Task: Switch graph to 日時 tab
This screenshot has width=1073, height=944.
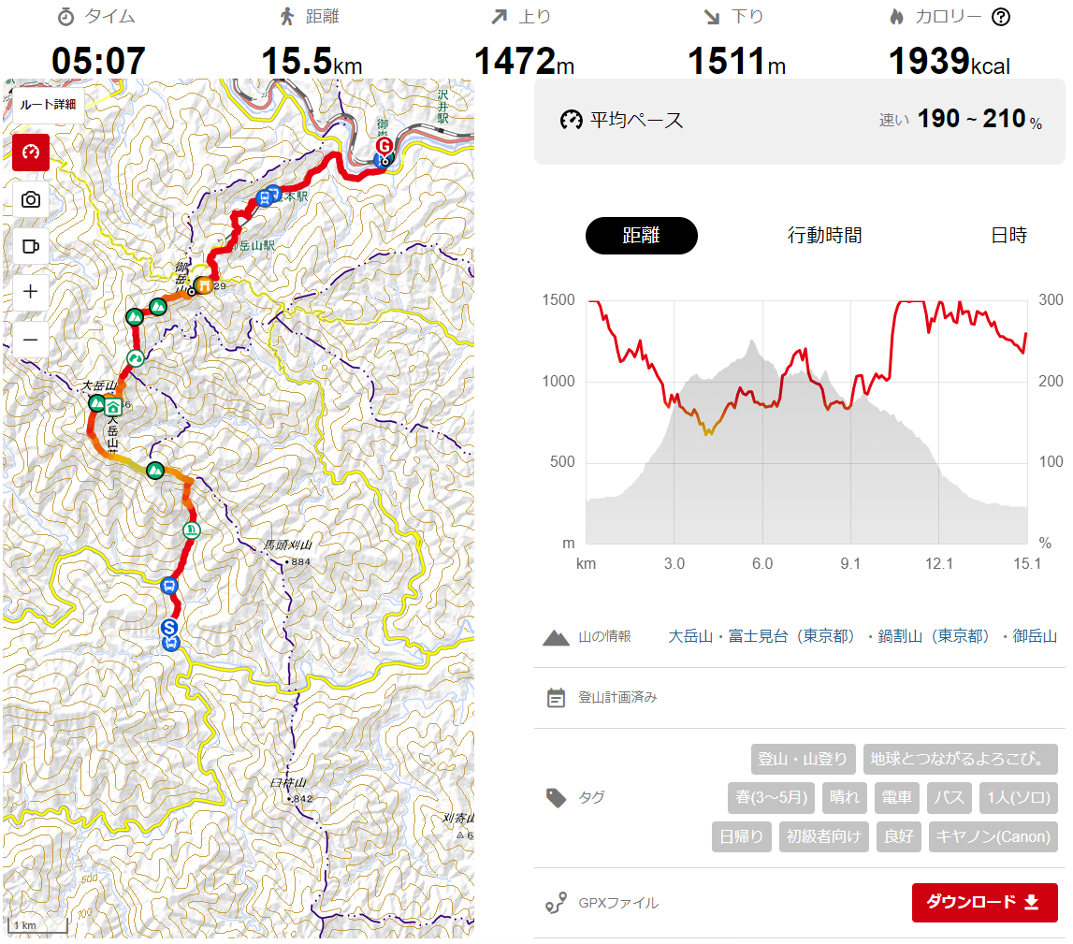Action: (x=1008, y=236)
